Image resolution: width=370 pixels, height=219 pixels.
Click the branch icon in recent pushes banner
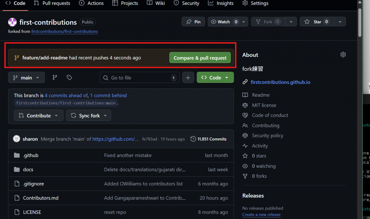[x=17, y=58]
